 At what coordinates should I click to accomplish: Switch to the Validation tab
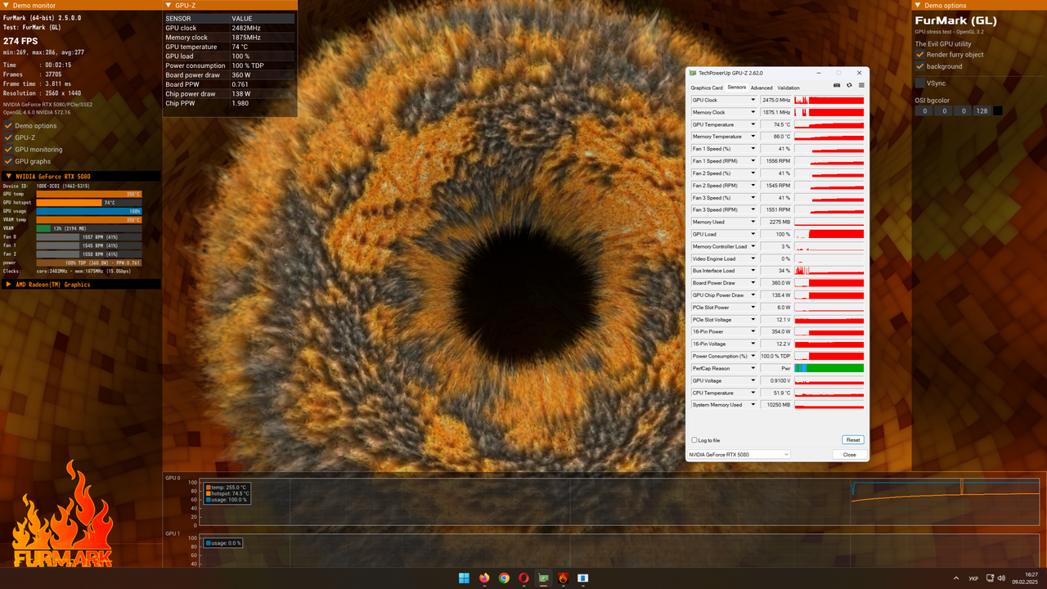pos(789,88)
